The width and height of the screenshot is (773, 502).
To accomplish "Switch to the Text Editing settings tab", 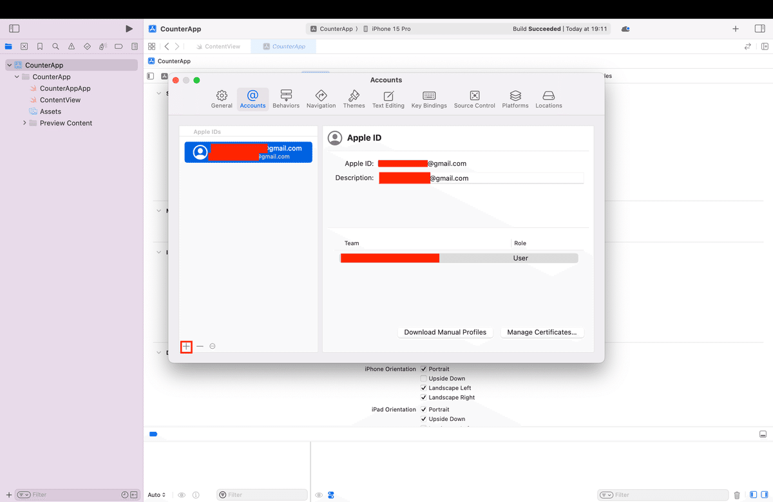I will click(388, 99).
